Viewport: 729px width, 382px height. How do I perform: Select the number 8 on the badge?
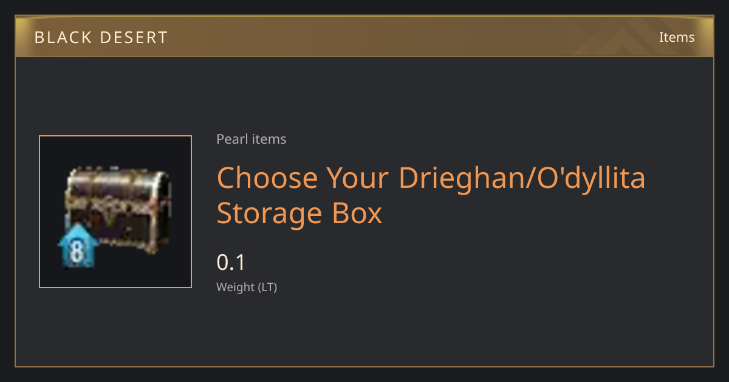coord(77,250)
